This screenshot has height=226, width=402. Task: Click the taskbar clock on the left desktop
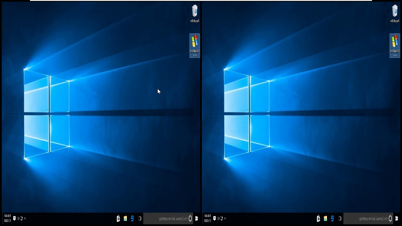click(x=8, y=218)
